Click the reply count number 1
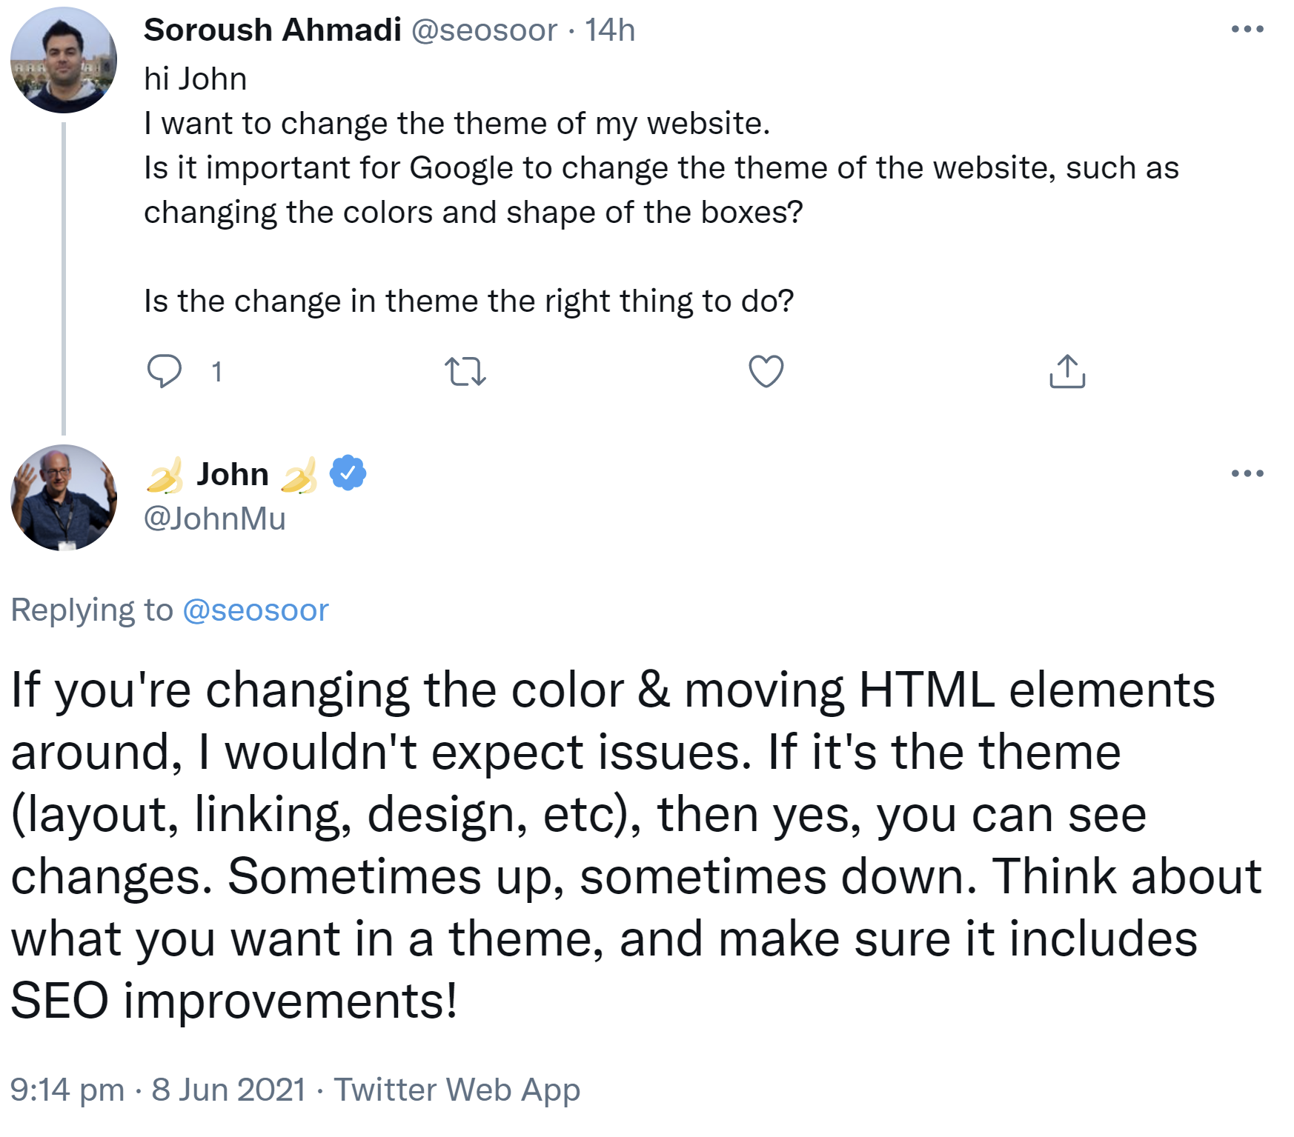Image resolution: width=1294 pixels, height=1137 pixels. (x=216, y=372)
